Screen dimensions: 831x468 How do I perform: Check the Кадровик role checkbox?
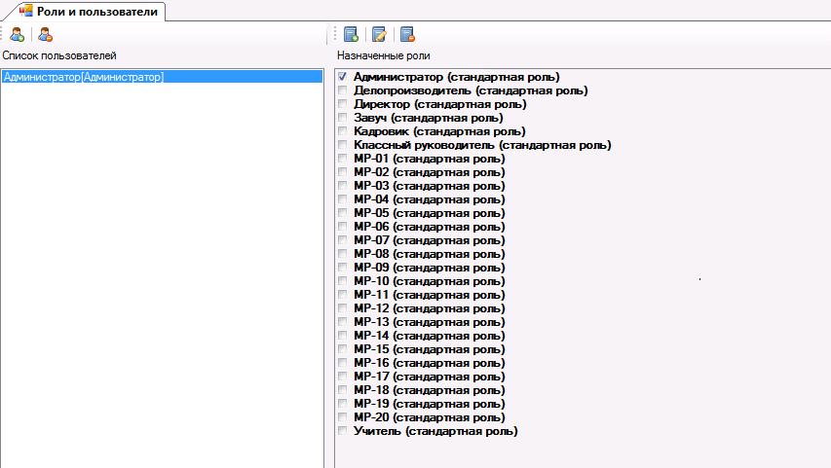(x=342, y=131)
